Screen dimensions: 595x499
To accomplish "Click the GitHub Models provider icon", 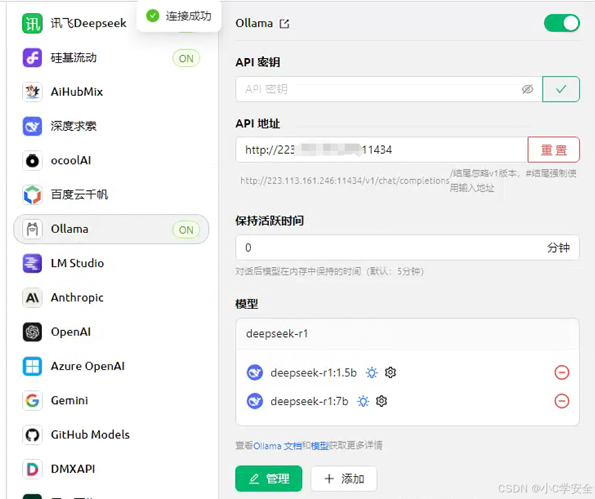I will 32,435.
